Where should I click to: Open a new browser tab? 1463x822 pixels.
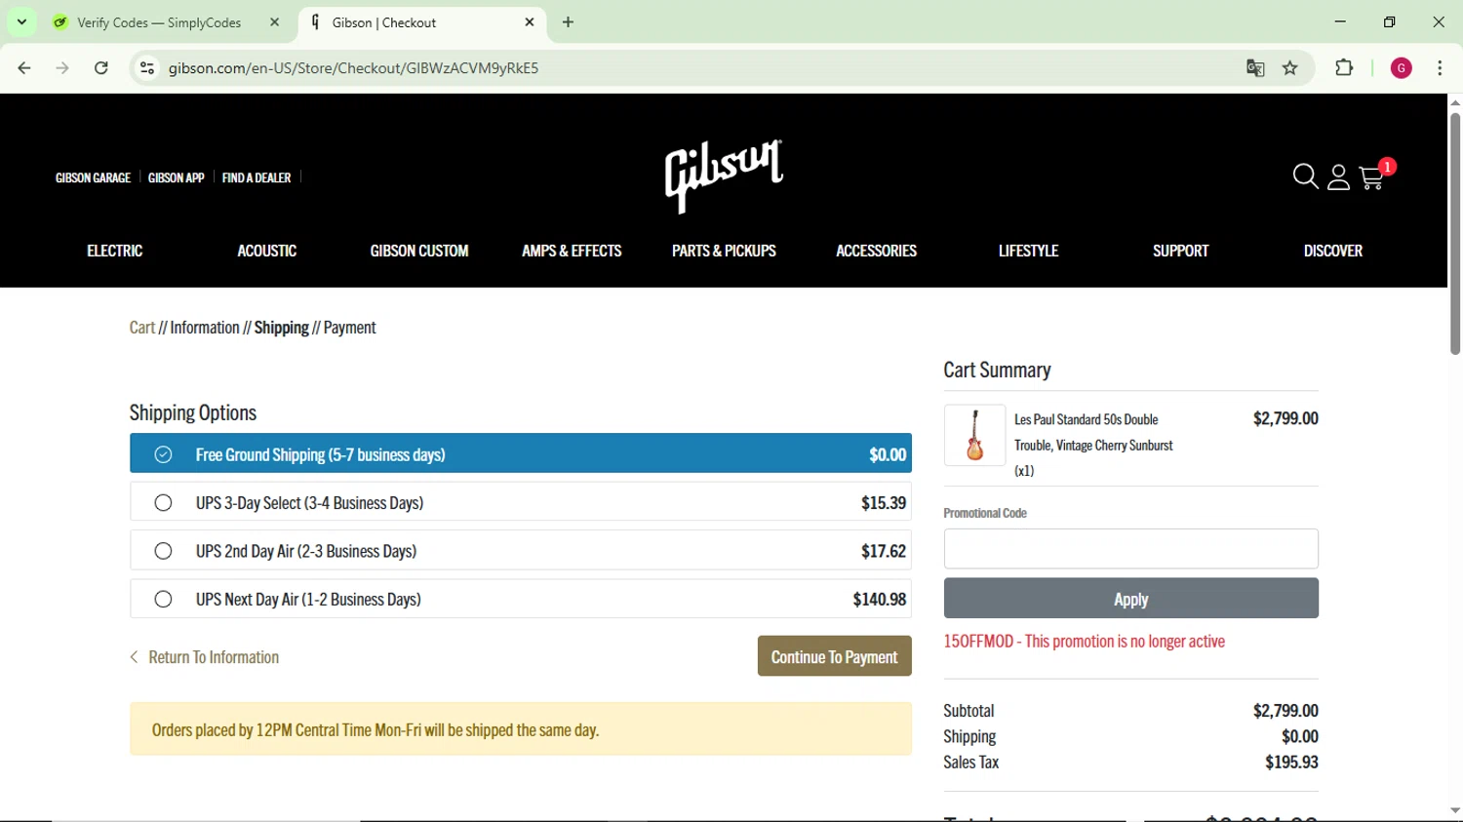[x=569, y=22]
